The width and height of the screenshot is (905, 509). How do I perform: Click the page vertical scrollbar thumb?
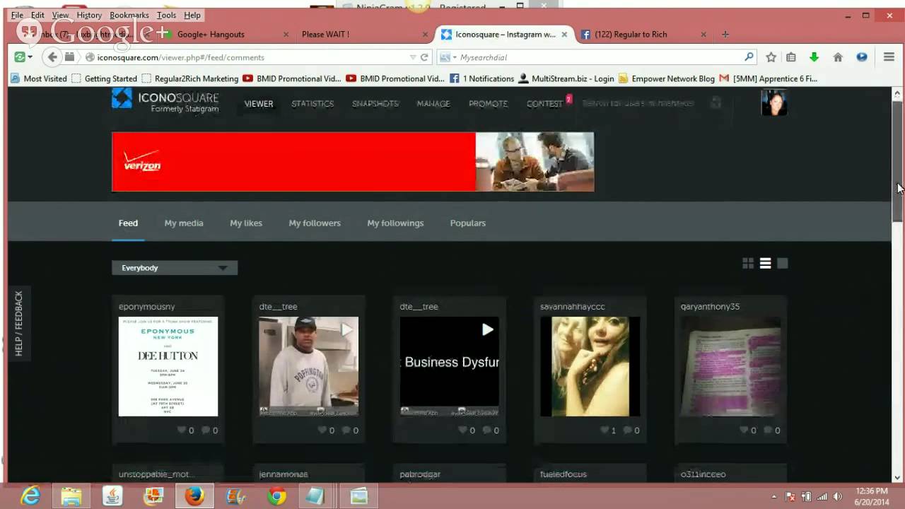point(897,161)
